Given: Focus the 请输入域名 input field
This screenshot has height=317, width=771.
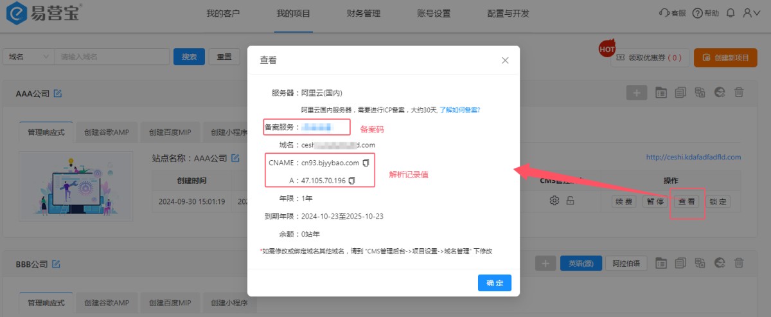Looking at the screenshot, I should (112, 57).
